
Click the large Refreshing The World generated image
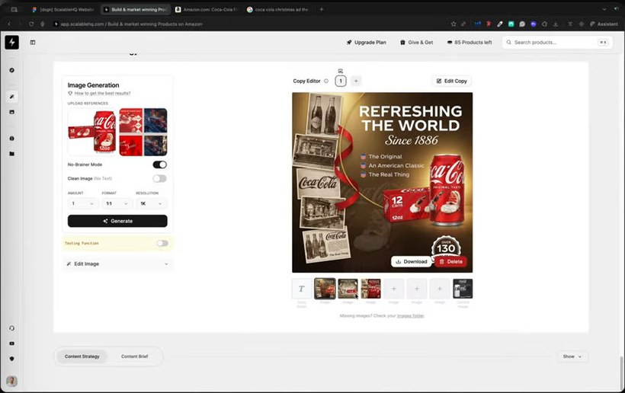click(383, 182)
